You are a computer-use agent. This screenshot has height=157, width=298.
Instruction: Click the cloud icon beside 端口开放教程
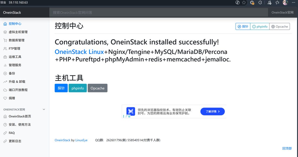click(5, 90)
